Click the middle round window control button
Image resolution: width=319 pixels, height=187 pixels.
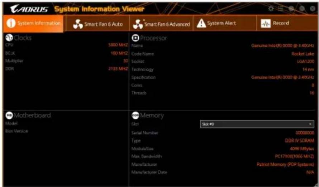[302, 9]
